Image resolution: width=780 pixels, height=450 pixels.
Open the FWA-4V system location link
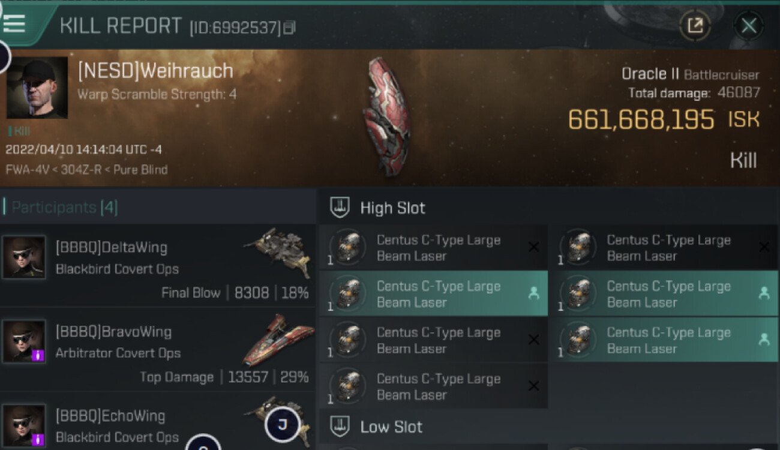tap(28, 169)
